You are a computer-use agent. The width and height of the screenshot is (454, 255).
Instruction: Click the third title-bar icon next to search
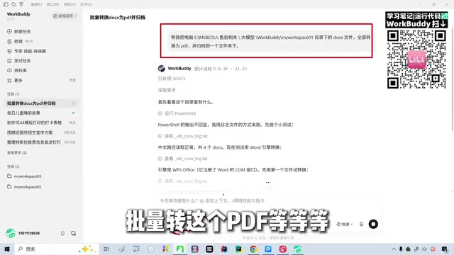(x=21, y=4)
